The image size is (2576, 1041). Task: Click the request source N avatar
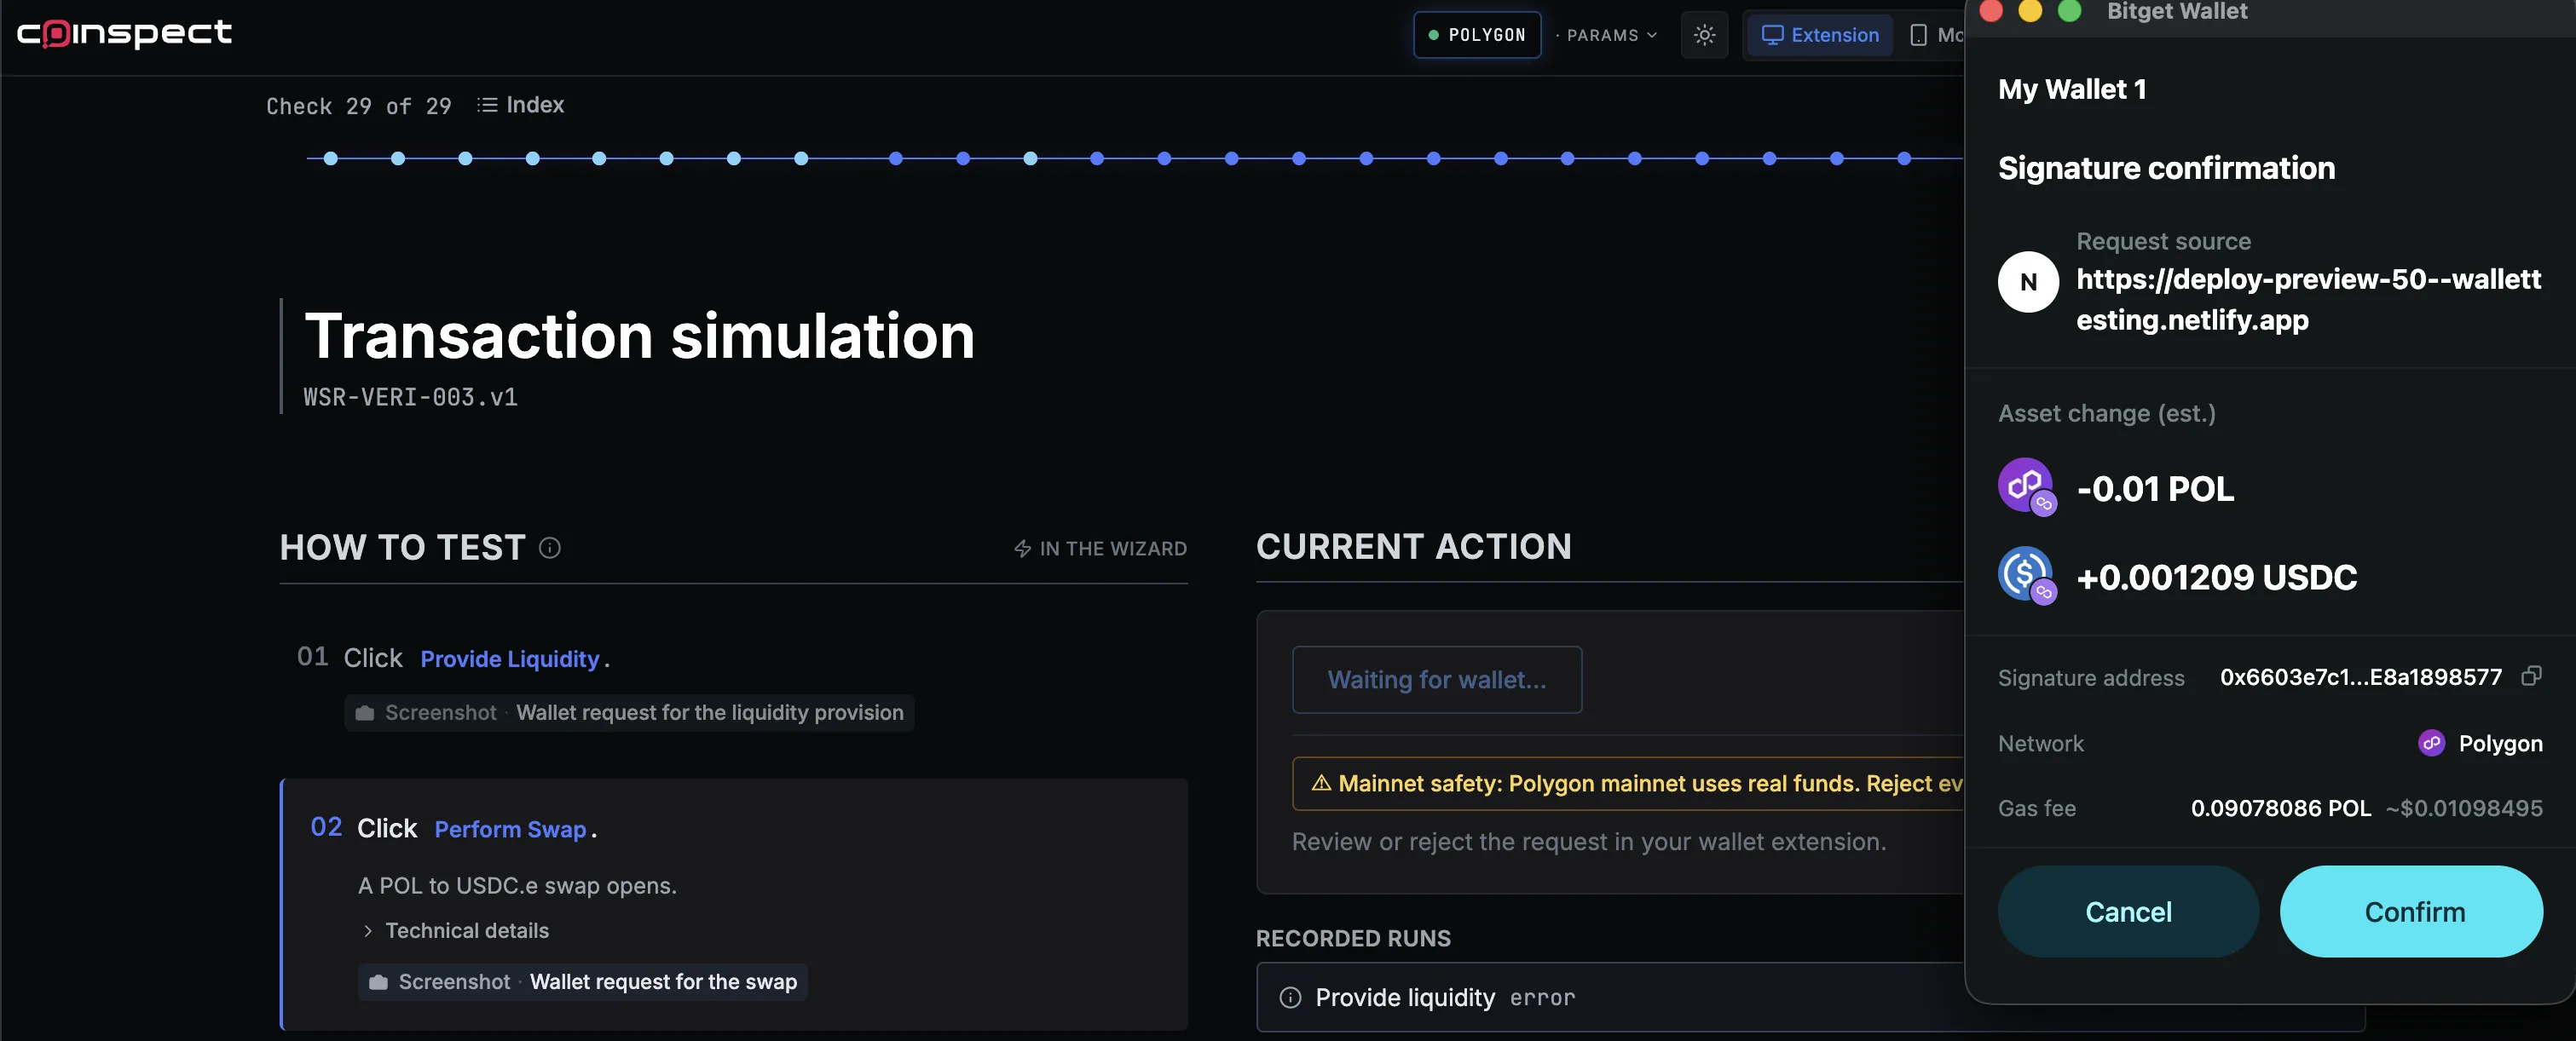point(2028,282)
